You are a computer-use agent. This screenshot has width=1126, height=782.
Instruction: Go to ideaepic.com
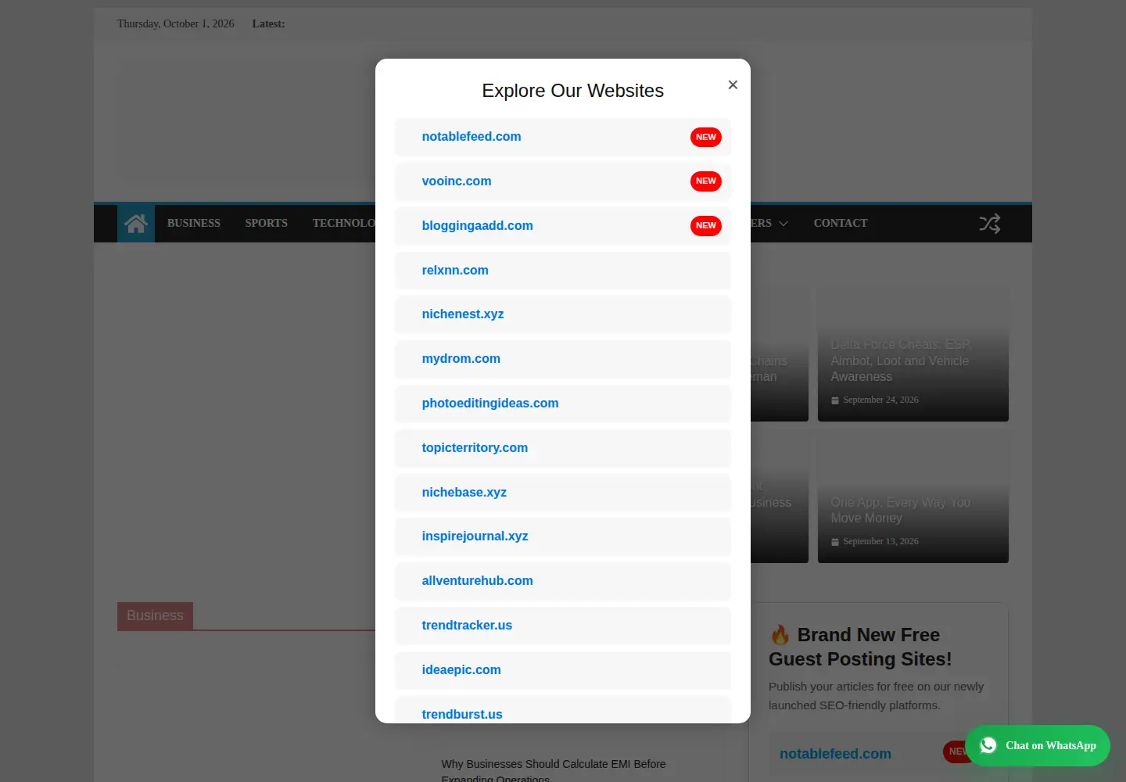coord(461,670)
